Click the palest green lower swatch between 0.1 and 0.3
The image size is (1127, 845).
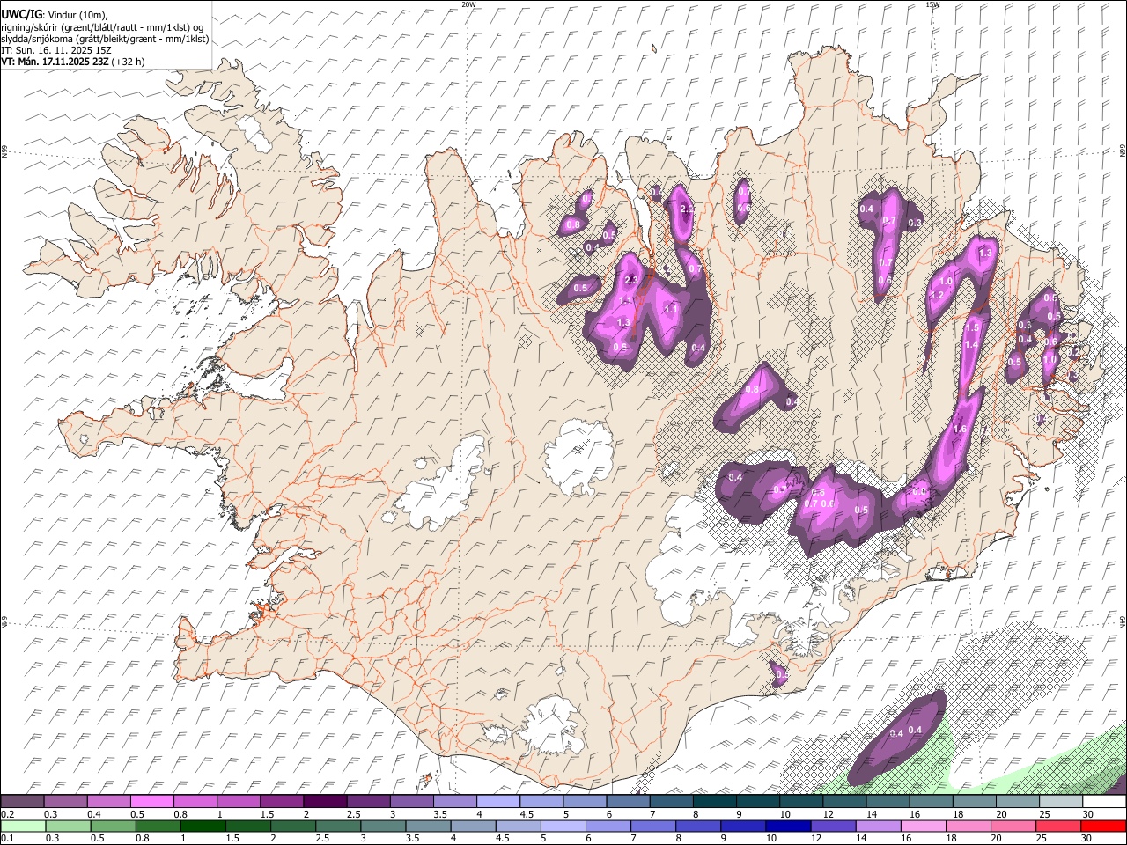coord(23,827)
